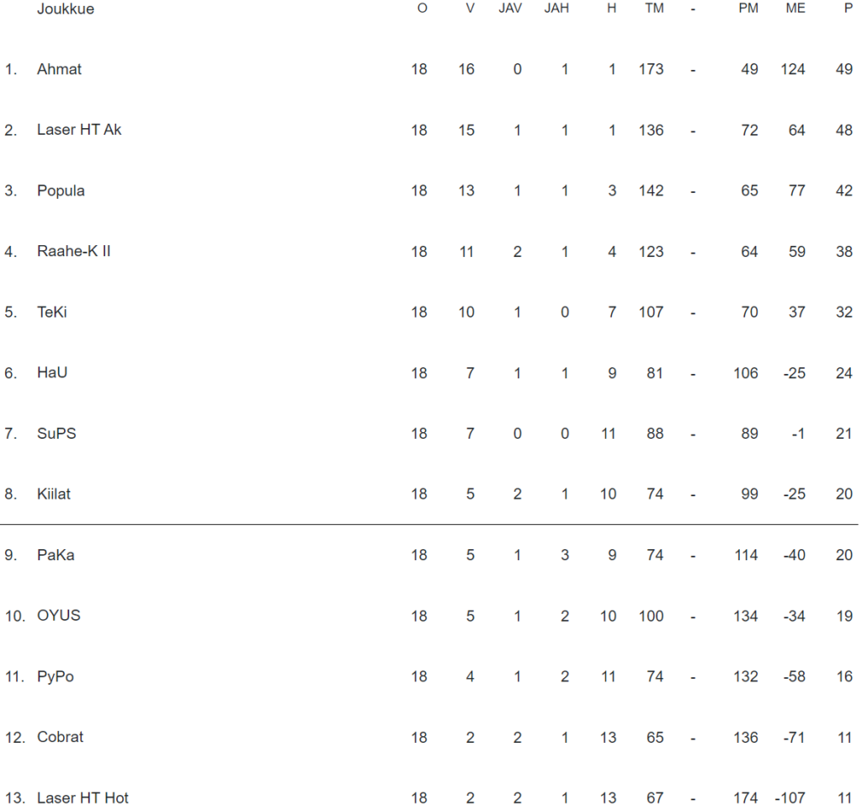The height and width of the screenshot is (812, 862).
Task: Open the PyPo team page
Action: coord(56,676)
